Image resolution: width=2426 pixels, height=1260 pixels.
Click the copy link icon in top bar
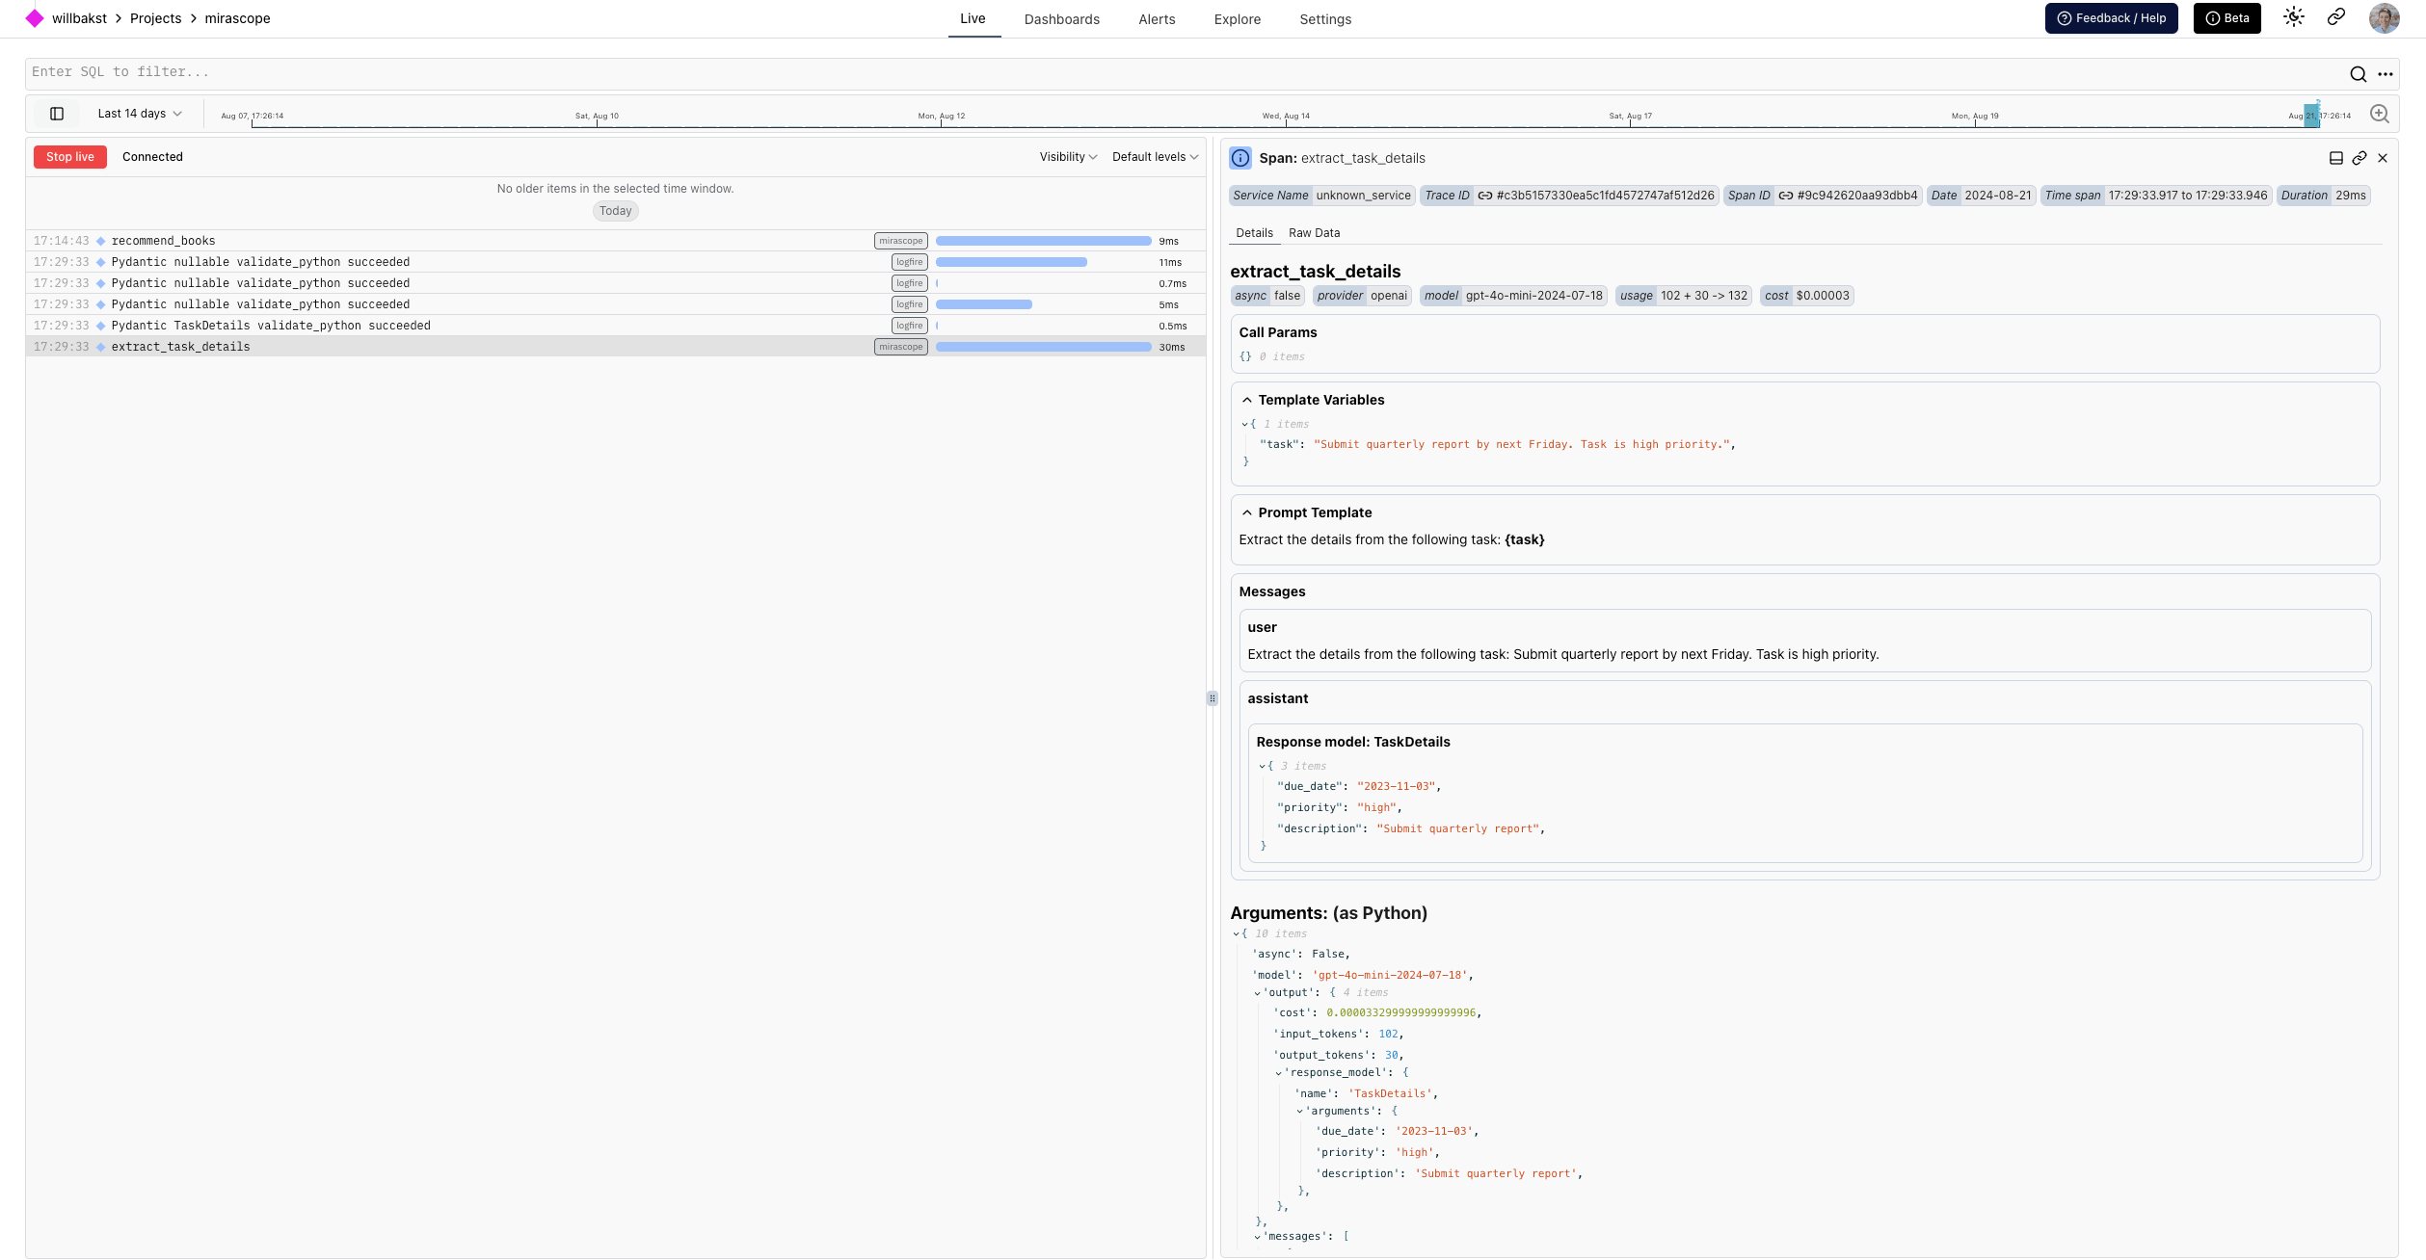pos(2336,17)
